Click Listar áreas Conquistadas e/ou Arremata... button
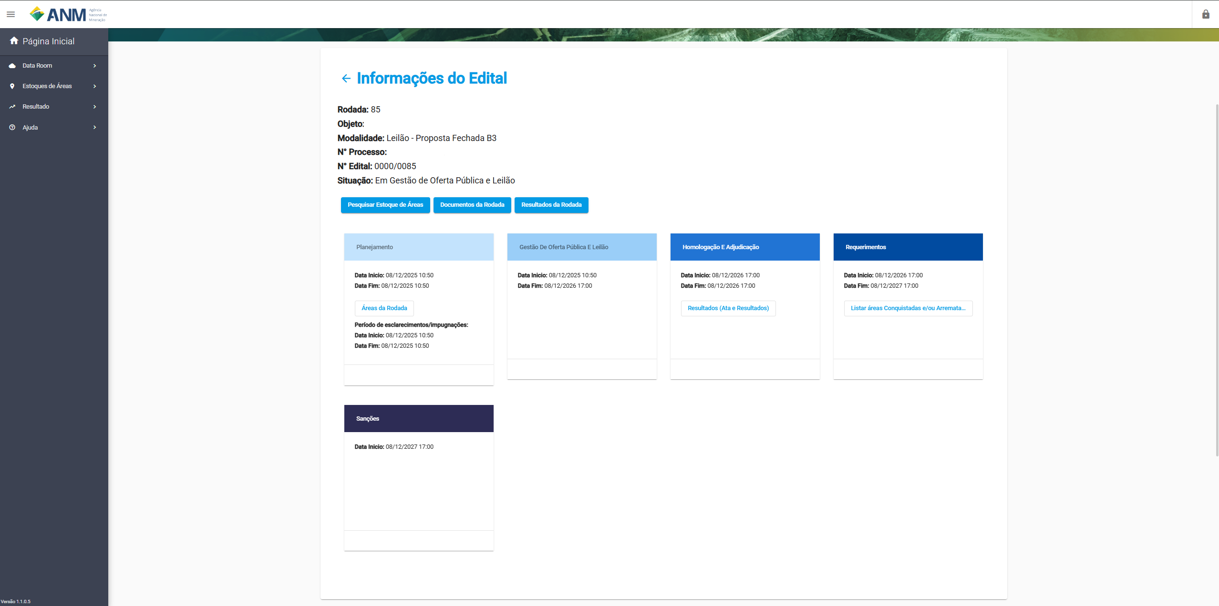 pos(908,308)
